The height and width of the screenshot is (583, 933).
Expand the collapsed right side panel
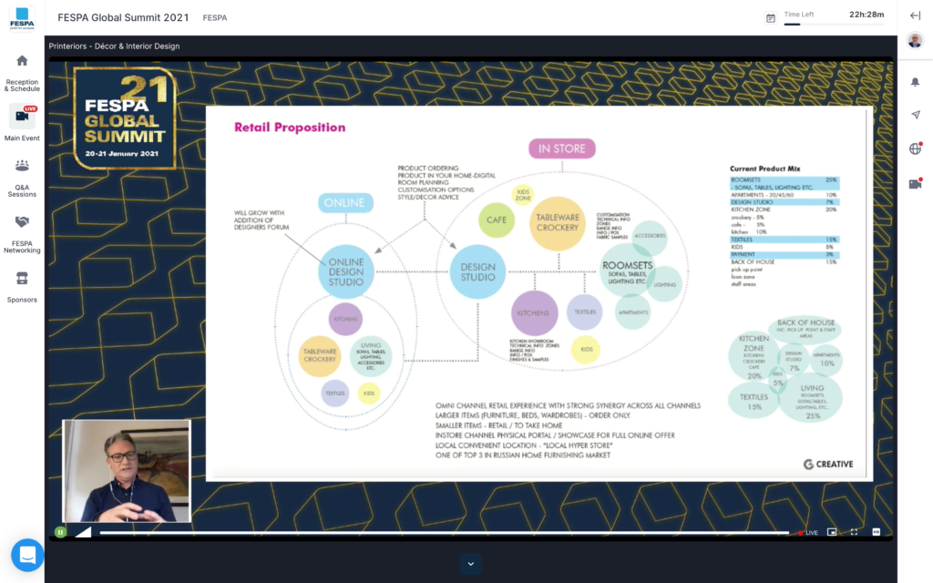(915, 16)
